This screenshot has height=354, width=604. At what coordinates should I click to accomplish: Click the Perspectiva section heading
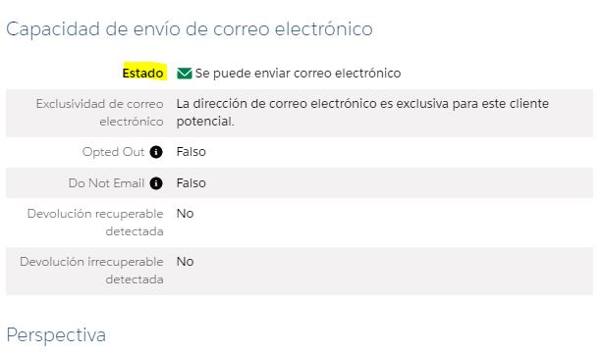point(56,335)
